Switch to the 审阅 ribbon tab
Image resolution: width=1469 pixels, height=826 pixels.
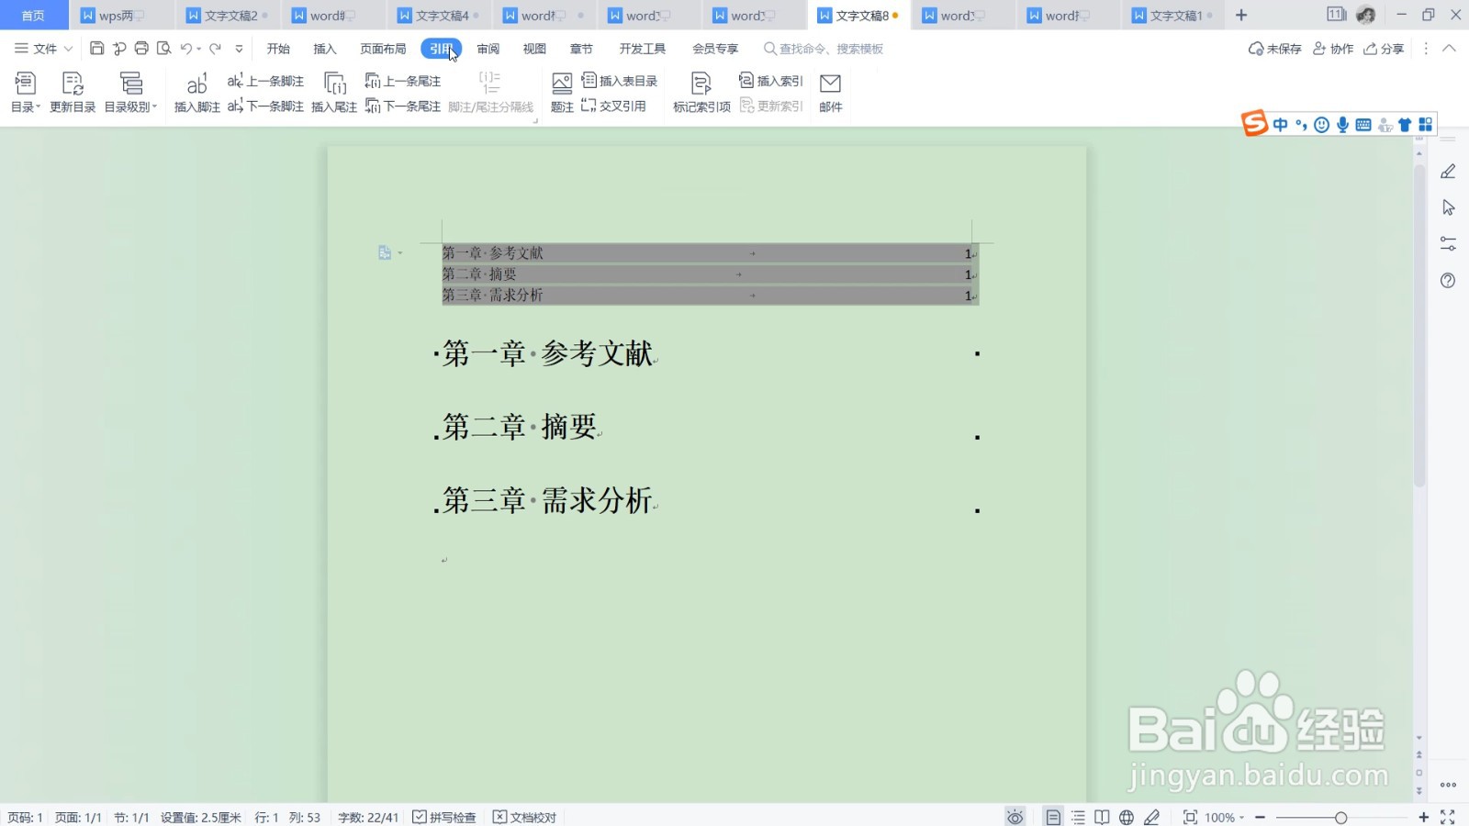[x=488, y=49]
